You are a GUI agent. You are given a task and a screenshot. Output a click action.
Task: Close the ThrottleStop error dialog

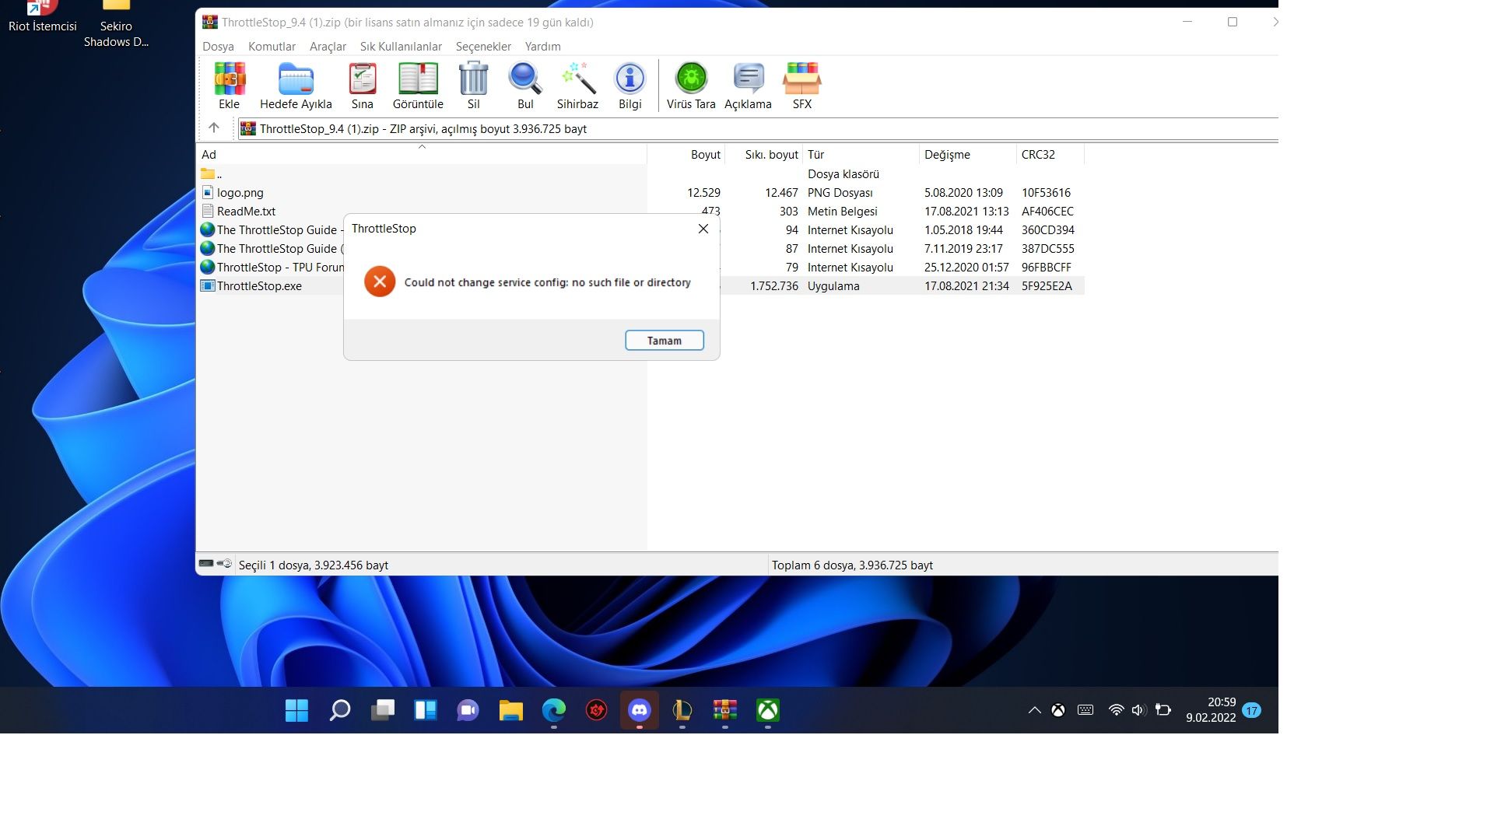(x=703, y=229)
